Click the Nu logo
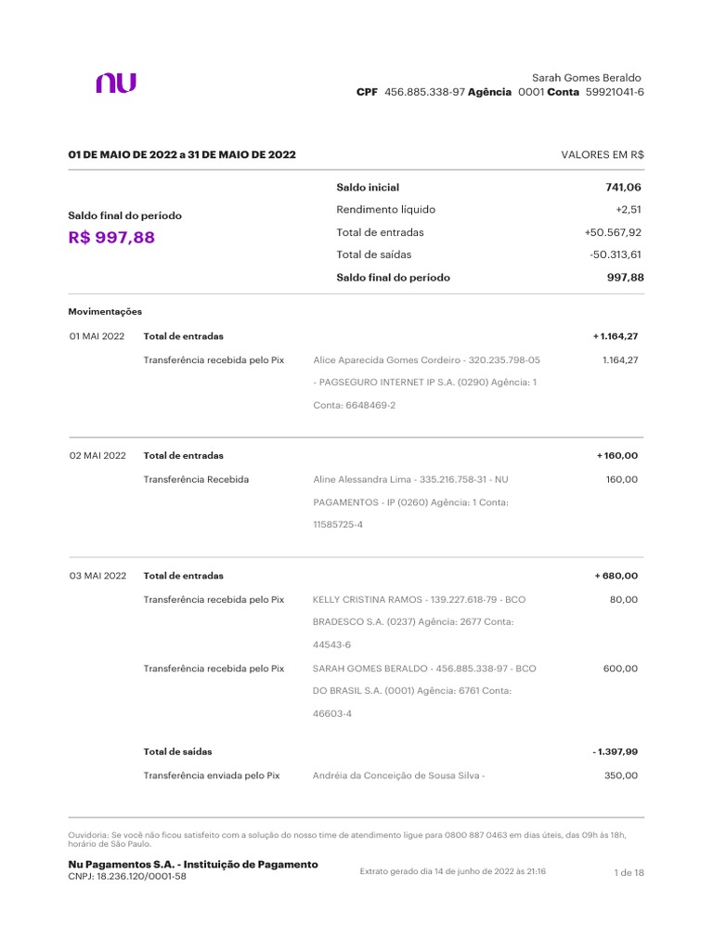The width and height of the screenshot is (713, 951). click(x=116, y=84)
